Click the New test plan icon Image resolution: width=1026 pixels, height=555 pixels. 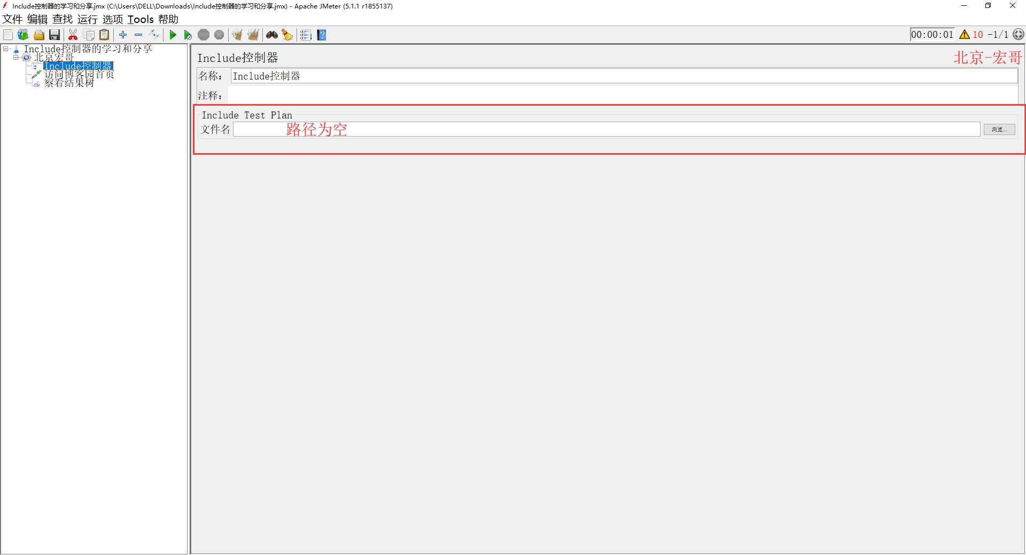click(x=8, y=35)
